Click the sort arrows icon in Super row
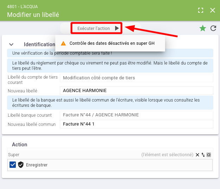Viewport: 220px width, 189px height. point(203,155)
